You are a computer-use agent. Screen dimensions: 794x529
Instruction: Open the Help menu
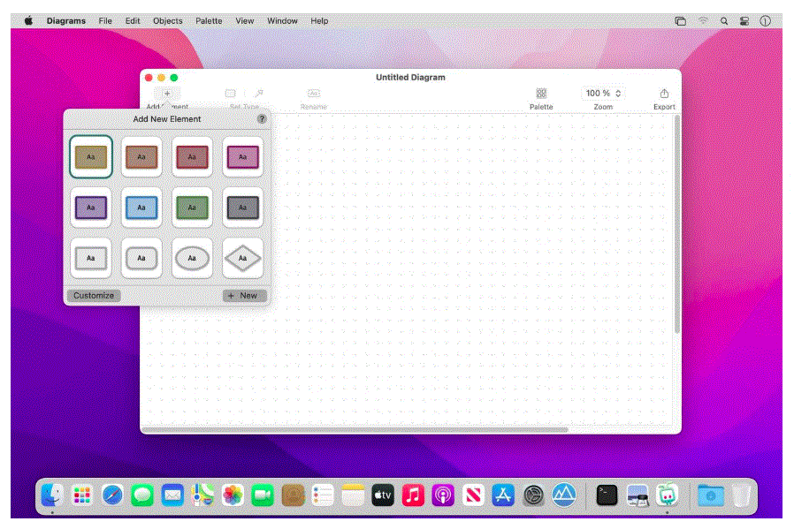319,20
